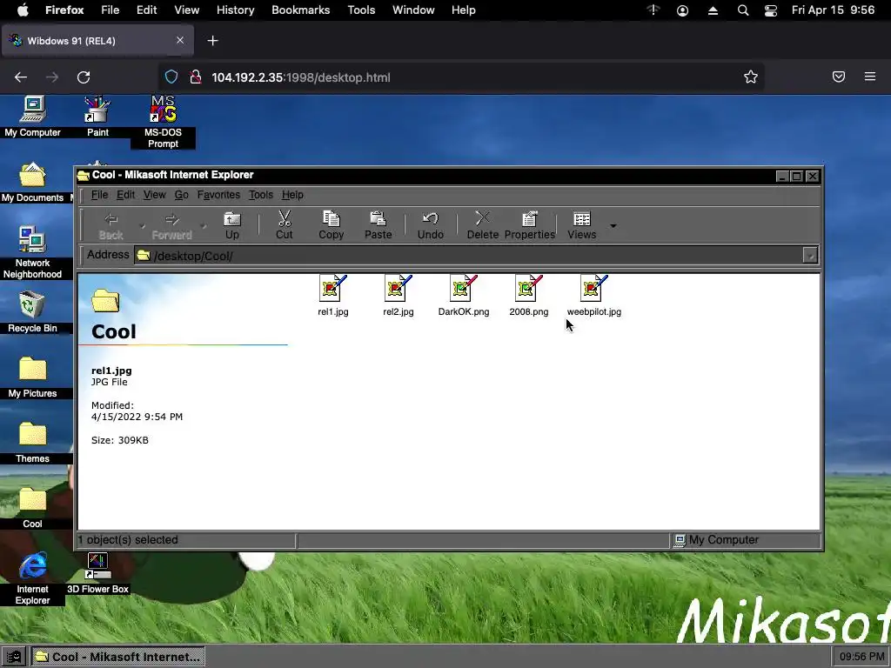Expand the Back history dropdown arrow

pyautogui.click(x=142, y=226)
